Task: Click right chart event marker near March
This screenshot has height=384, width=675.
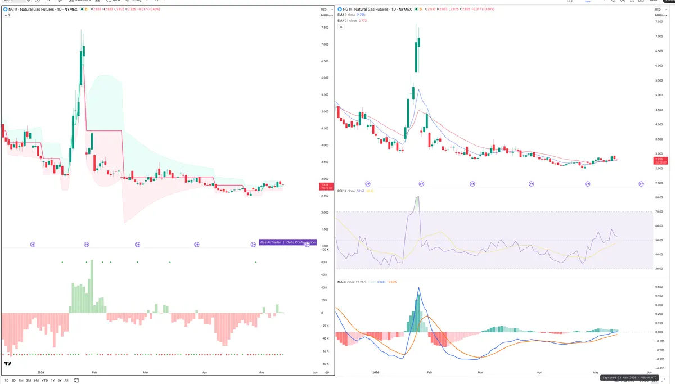Action: coord(471,183)
